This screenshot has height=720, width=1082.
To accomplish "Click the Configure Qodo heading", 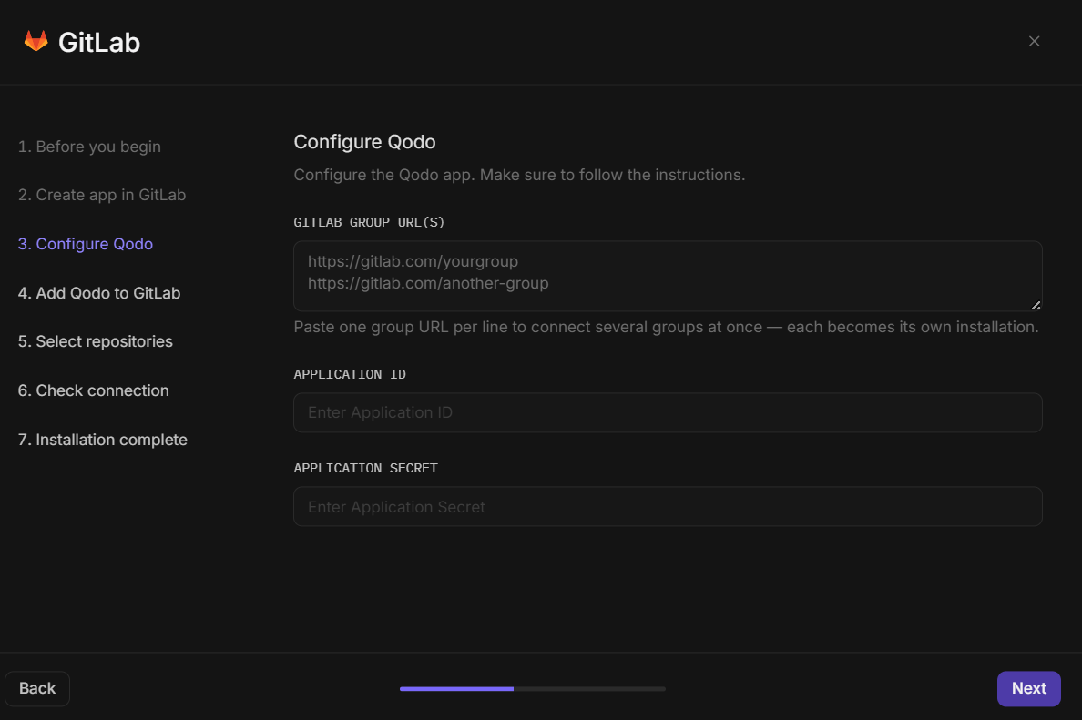I will pos(364,142).
